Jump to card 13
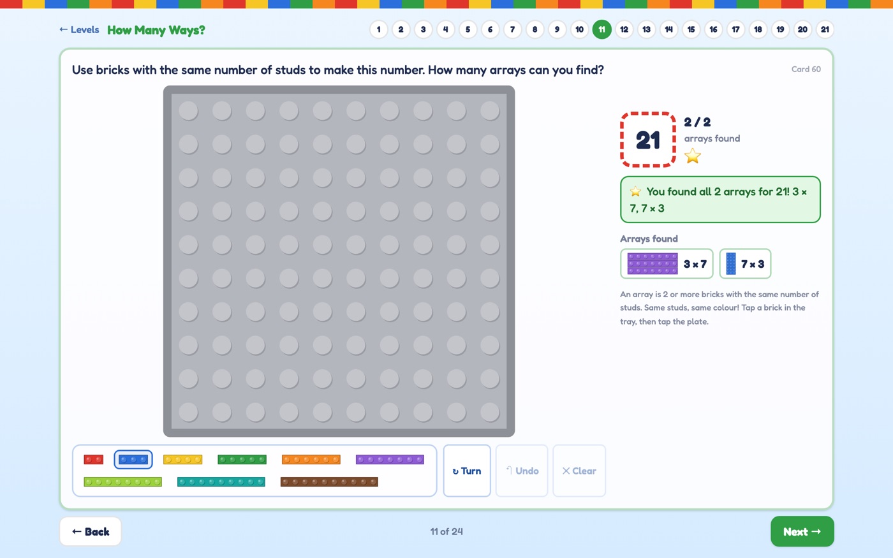893x558 pixels. (x=647, y=29)
